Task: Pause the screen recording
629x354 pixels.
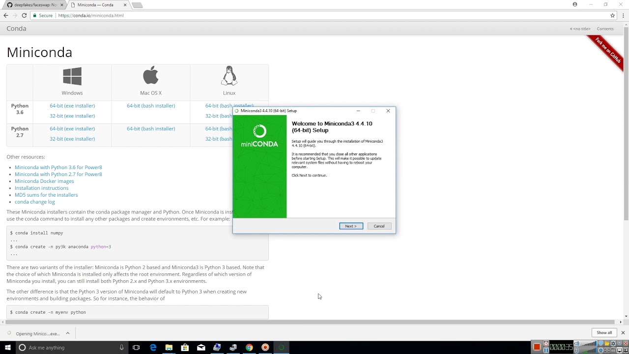Action: pyautogui.click(x=546, y=351)
